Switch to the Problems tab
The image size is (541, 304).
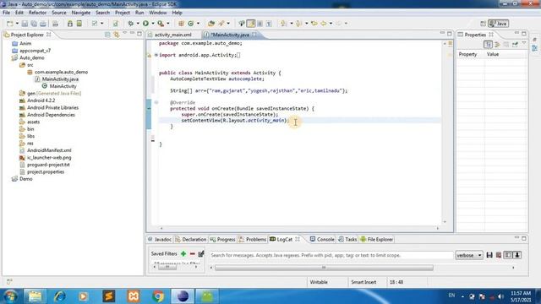click(253, 239)
